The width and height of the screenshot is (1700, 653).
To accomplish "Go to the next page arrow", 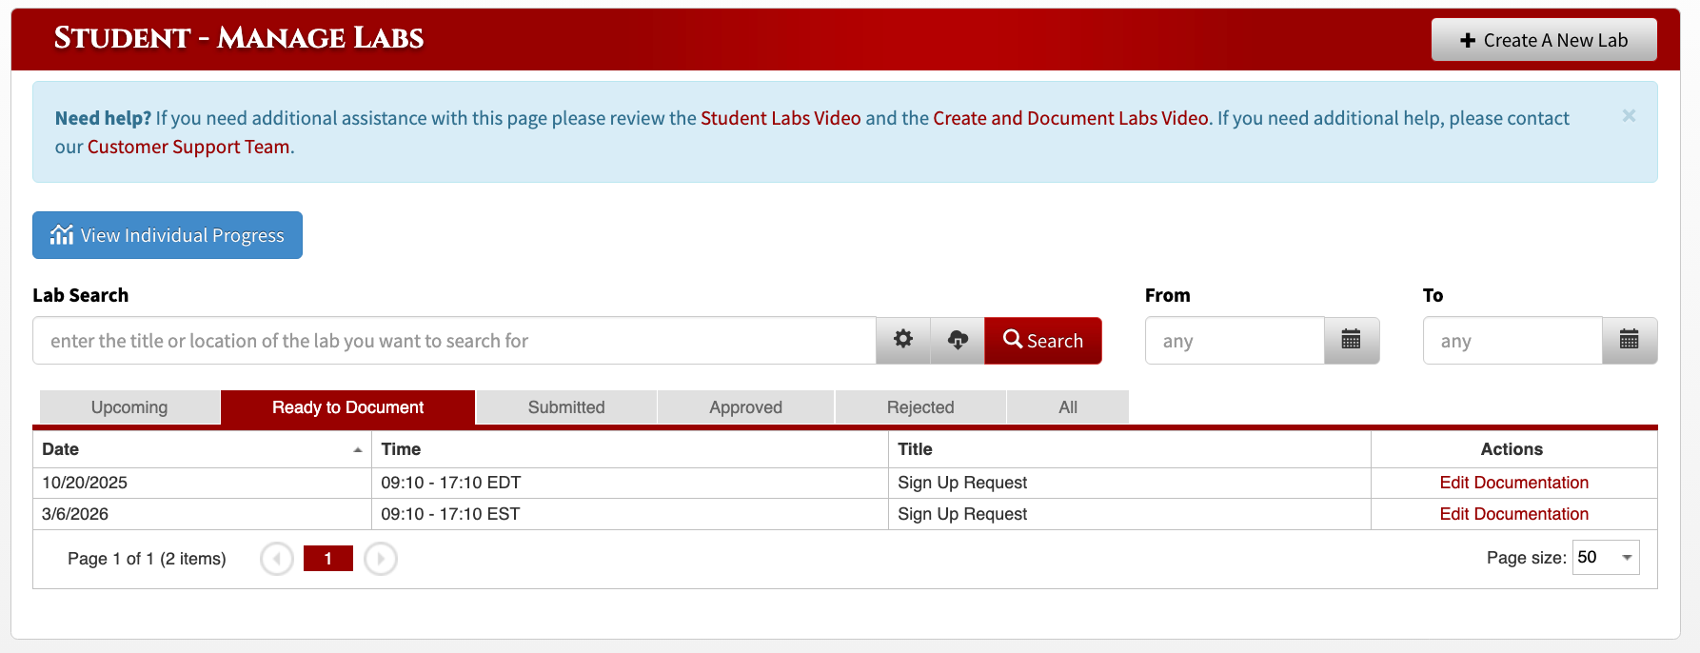I will (x=381, y=559).
